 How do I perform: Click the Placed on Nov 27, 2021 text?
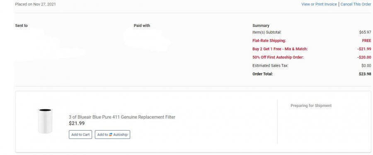[36, 4]
